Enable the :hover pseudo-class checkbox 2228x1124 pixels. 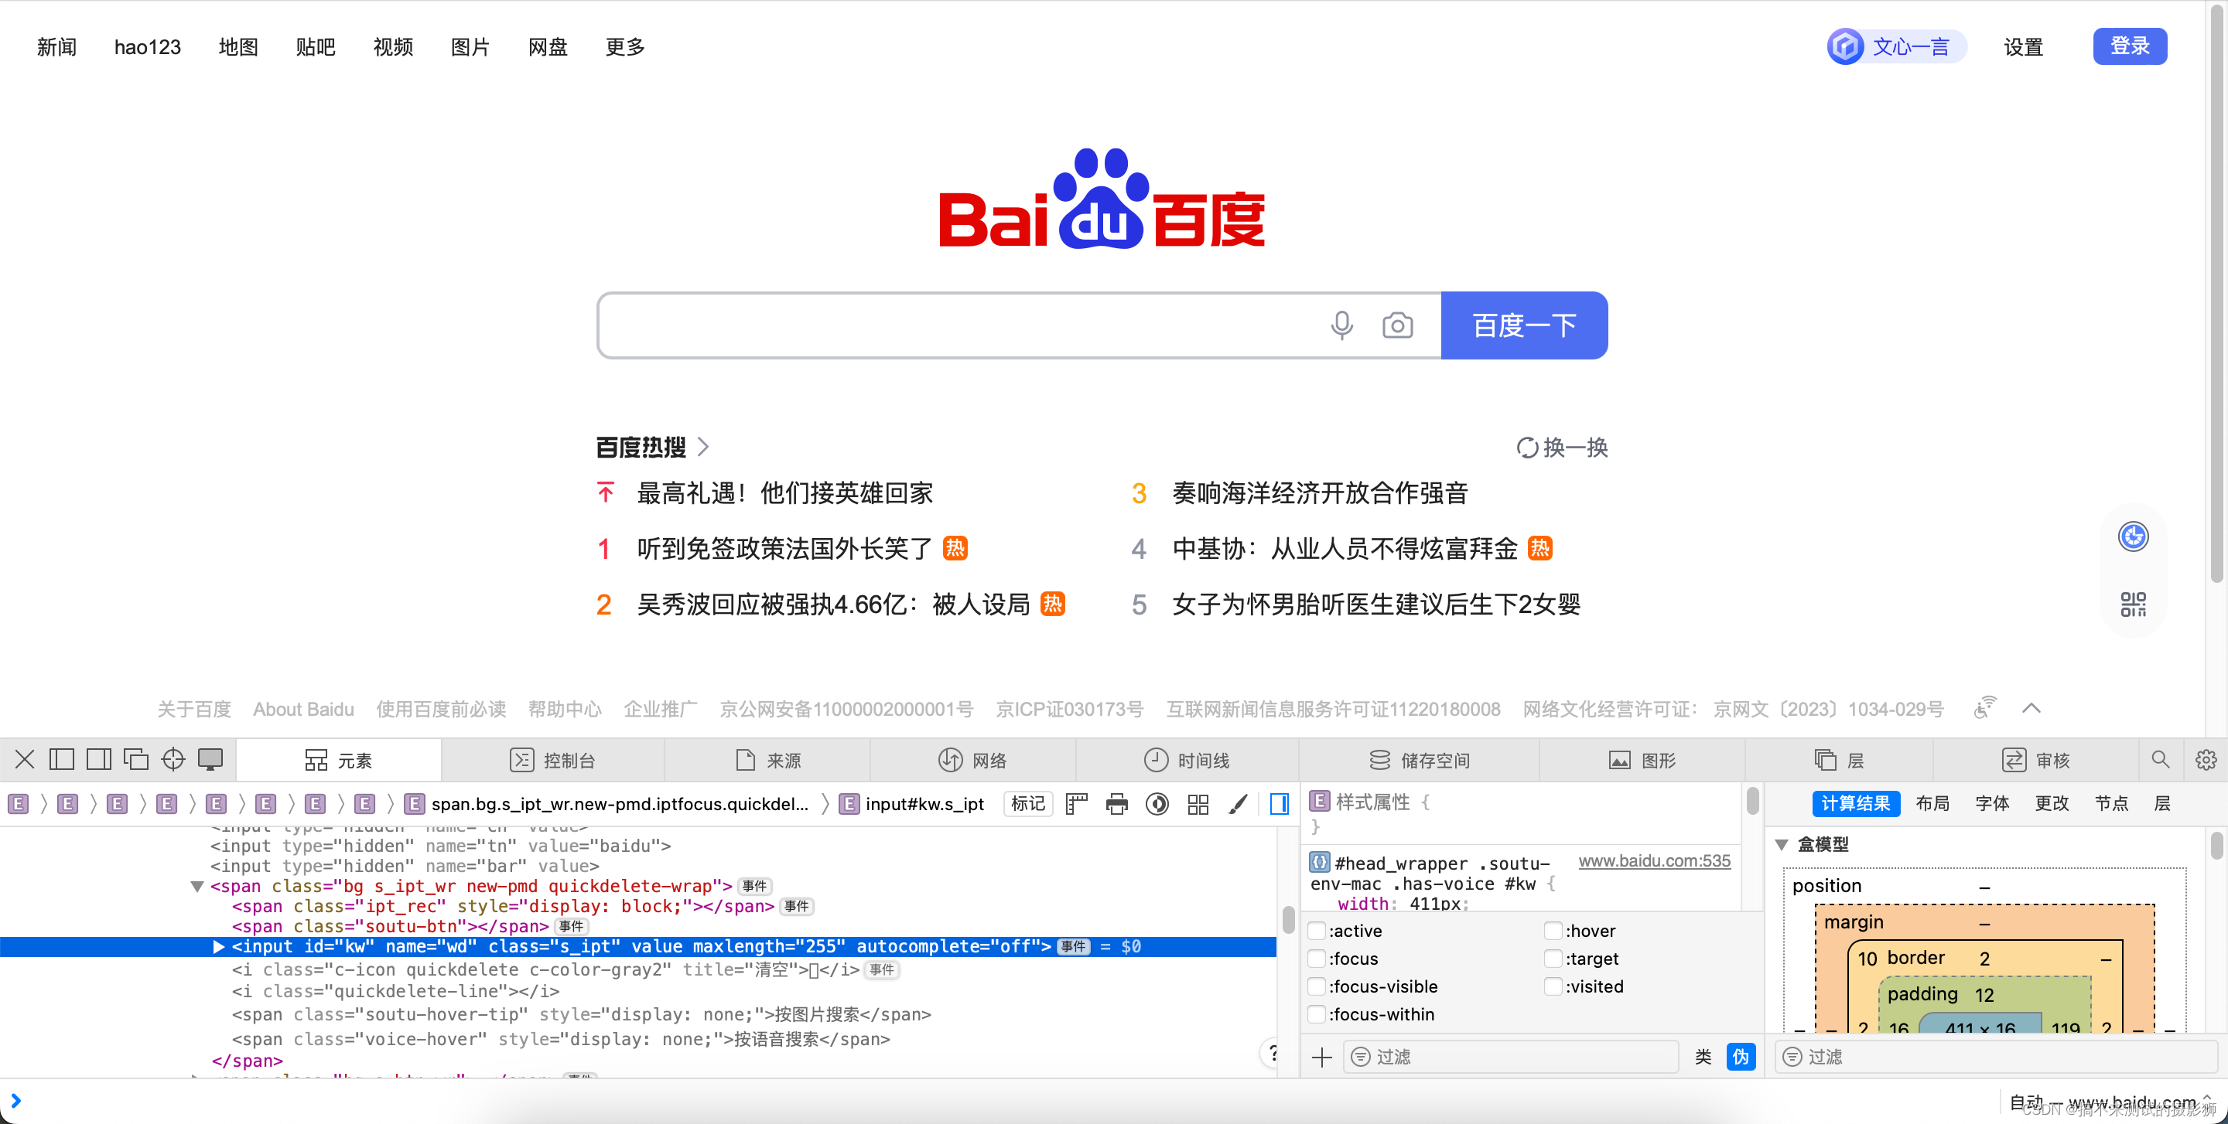pyautogui.click(x=1553, y=931)
